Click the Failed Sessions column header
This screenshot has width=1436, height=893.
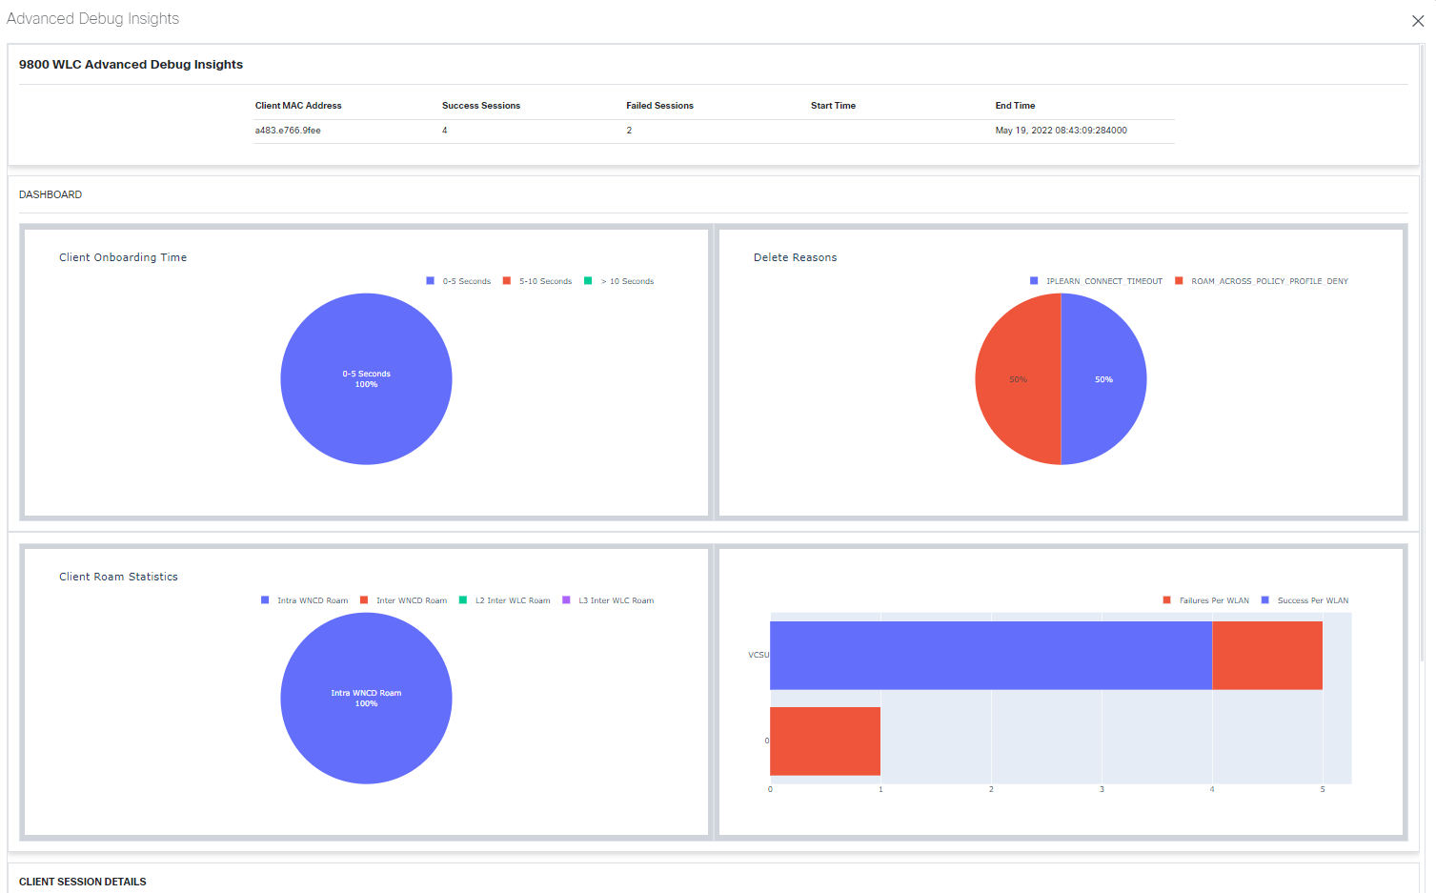click(659, 106)
